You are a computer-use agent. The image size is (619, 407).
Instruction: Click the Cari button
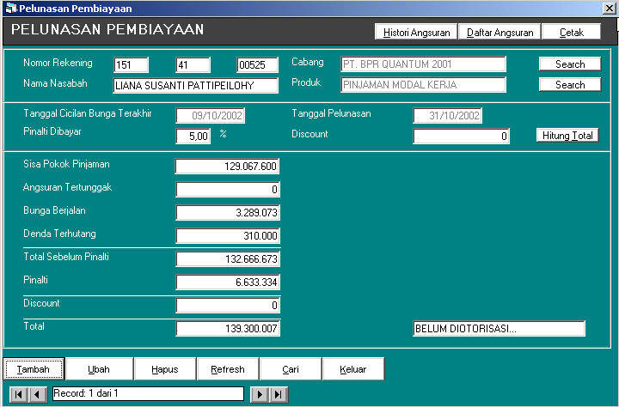[x=291, y=369]
